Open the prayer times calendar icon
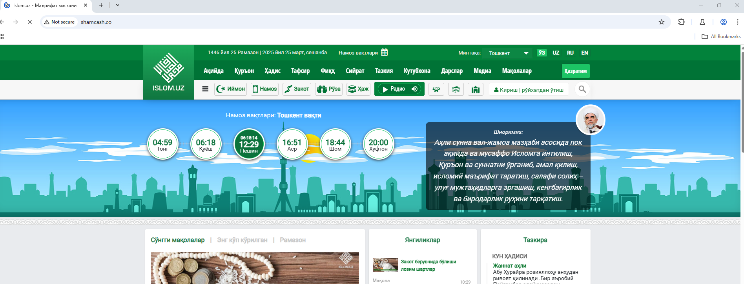 [384, 52]
